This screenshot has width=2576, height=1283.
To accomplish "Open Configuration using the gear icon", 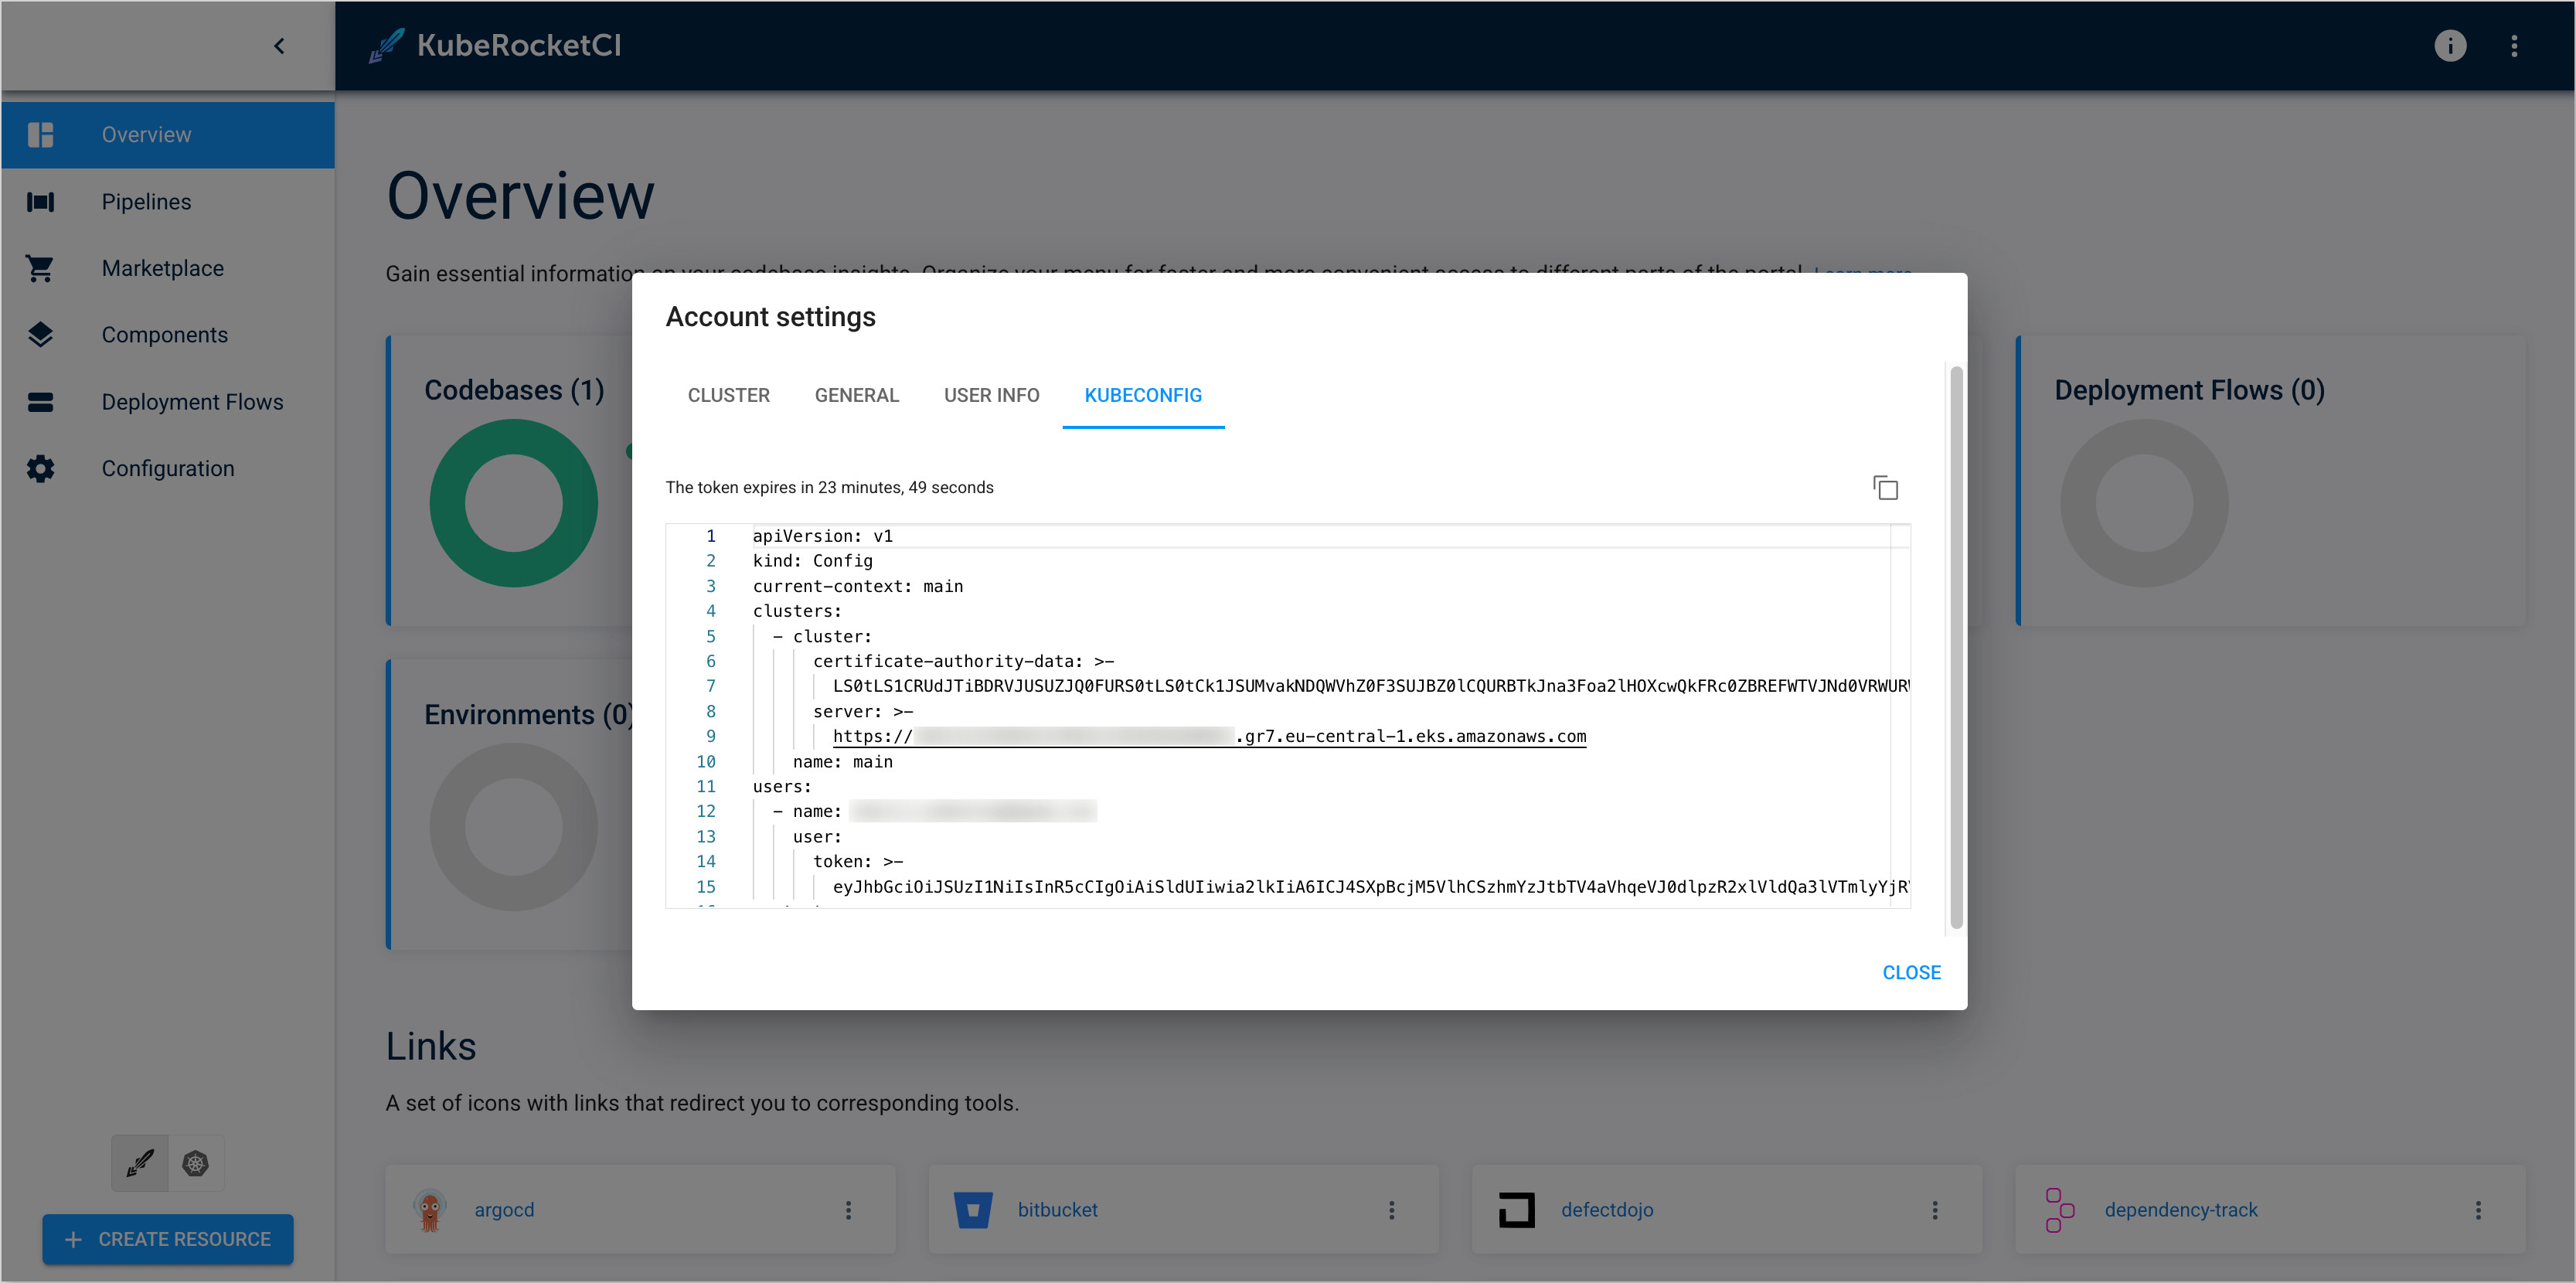I will pos(40,468).
